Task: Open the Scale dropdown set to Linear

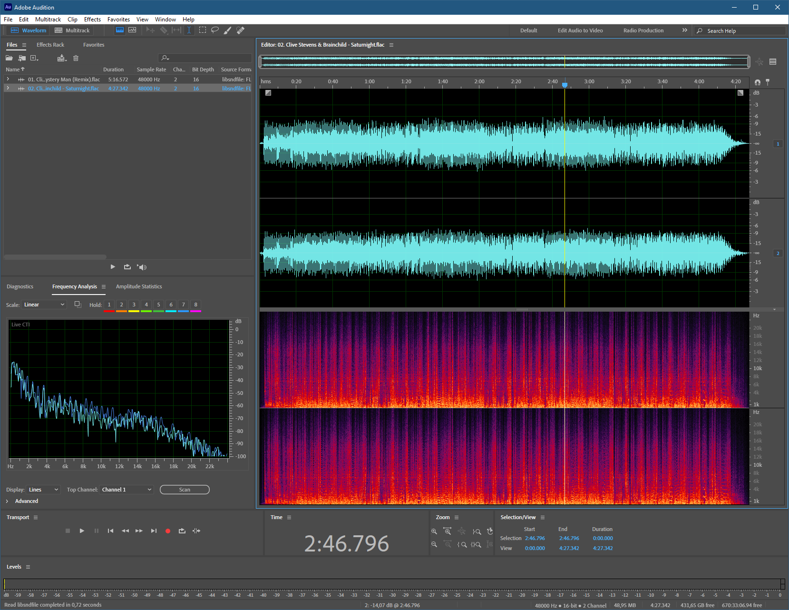Action: point(44,305)
